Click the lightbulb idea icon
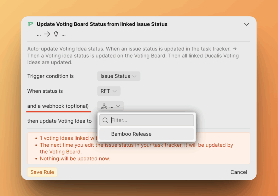This screenshot has width=278, height=196. tap(56, 34)
